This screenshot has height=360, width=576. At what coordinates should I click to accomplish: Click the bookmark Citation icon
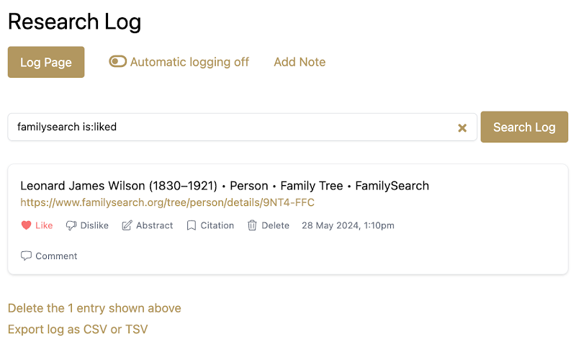tap(192, 225)
